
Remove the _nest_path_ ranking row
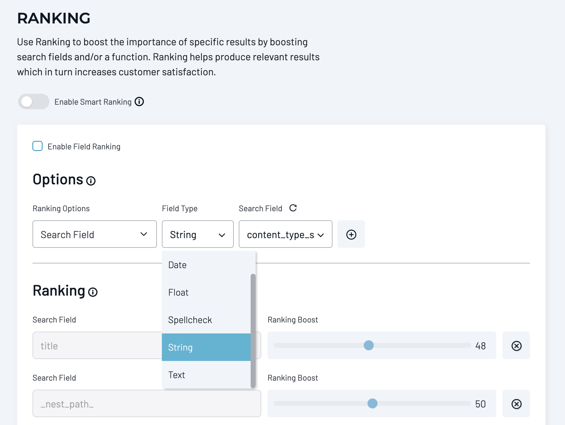[516, 404]
